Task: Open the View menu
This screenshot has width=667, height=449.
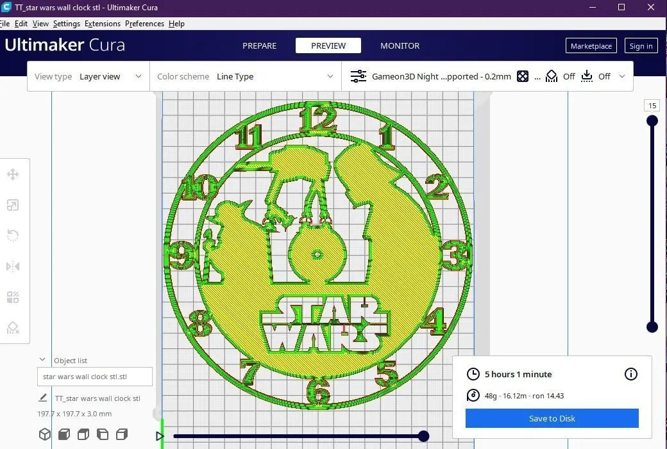Action: [x=40, y=24]
